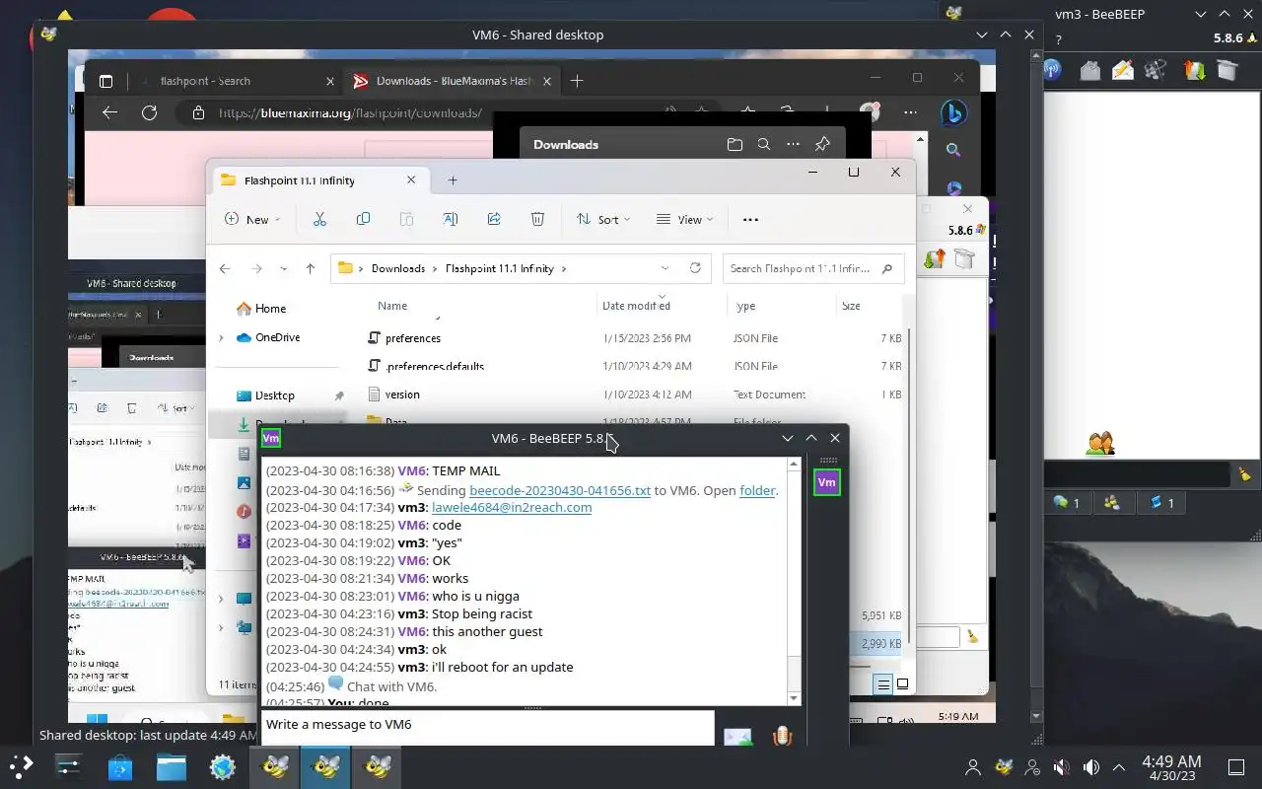Image resolution: width=1262 pixels, height=789 pixels.
Task: Open the ? help menu in vm3 BeeBEEP
Action: click(x=1059, y=40)
